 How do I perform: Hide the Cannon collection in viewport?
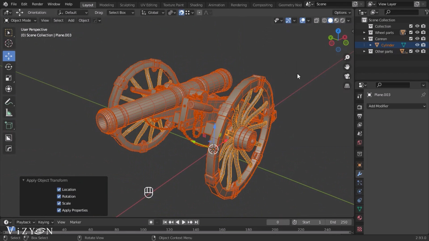point(417,39)
